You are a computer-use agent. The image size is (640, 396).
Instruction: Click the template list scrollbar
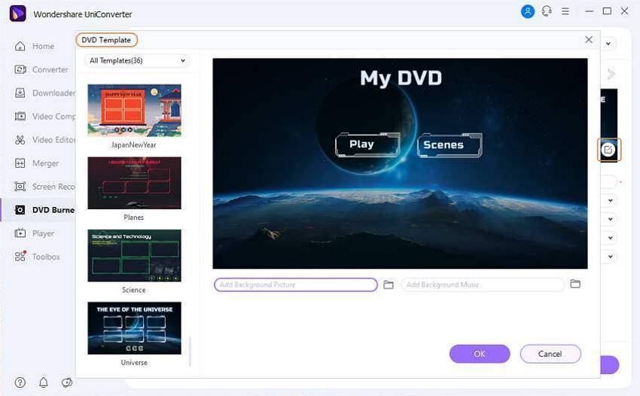(190, 352)
